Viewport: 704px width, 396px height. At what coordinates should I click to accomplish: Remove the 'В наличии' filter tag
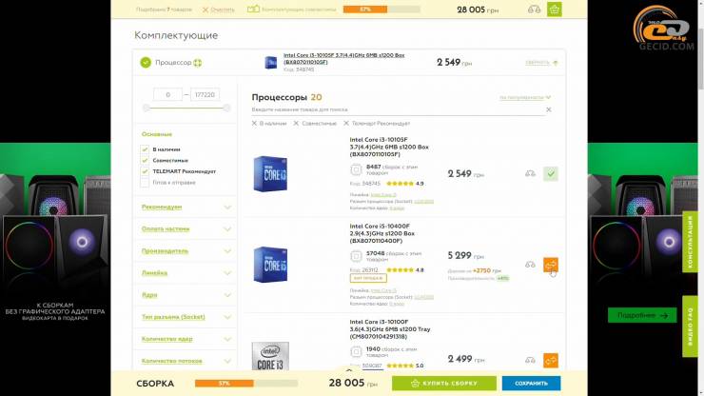[x=255, y=123]
